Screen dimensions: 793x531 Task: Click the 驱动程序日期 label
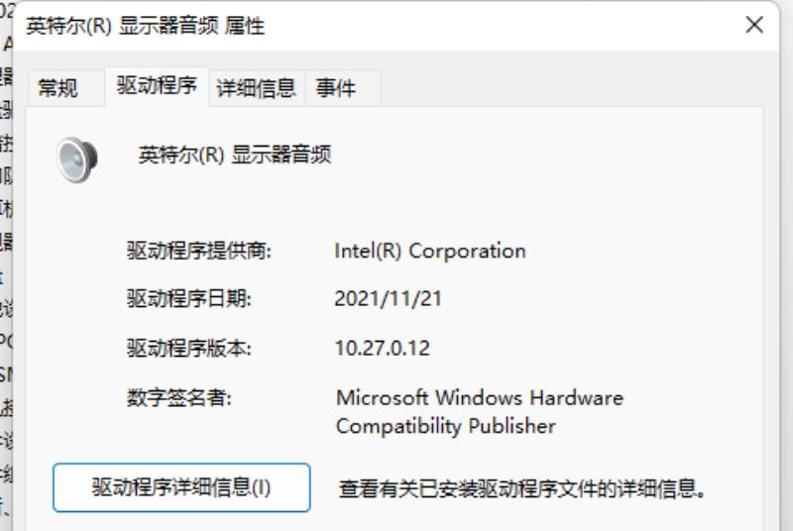188,298
